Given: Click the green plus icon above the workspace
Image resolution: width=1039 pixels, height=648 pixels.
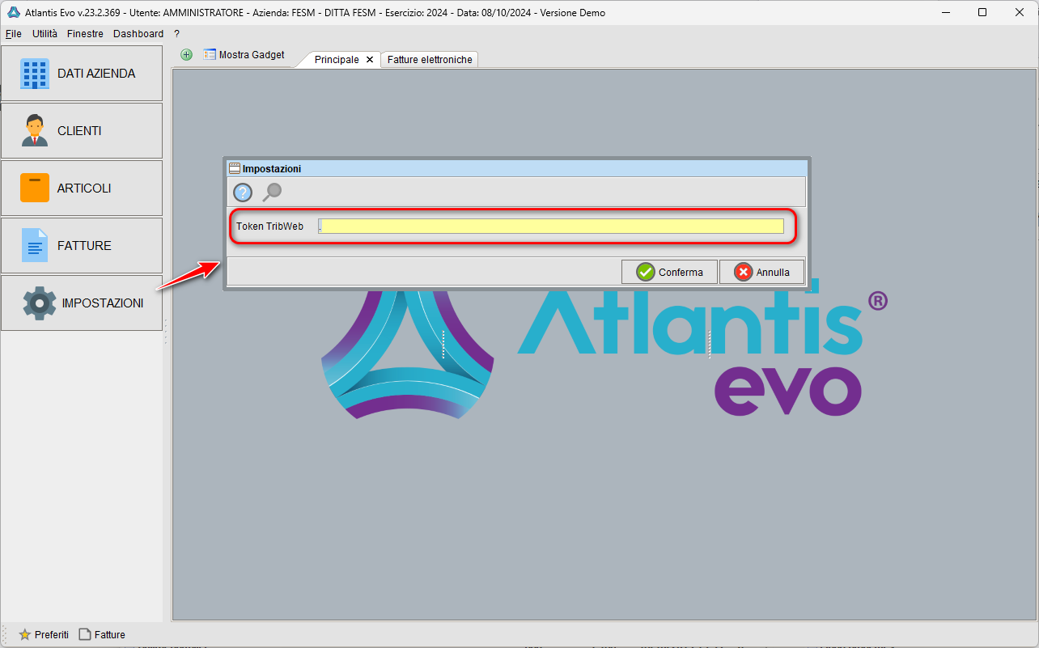Looking at the screenshot, I should [186, 54].
